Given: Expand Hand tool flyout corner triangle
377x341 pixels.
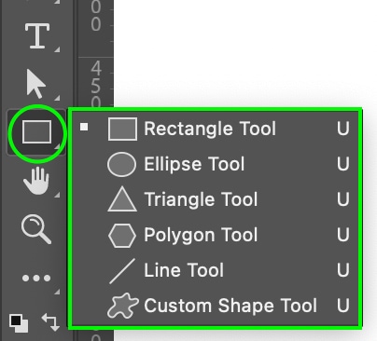Looking at the screenshot, I should click(57, 195).
